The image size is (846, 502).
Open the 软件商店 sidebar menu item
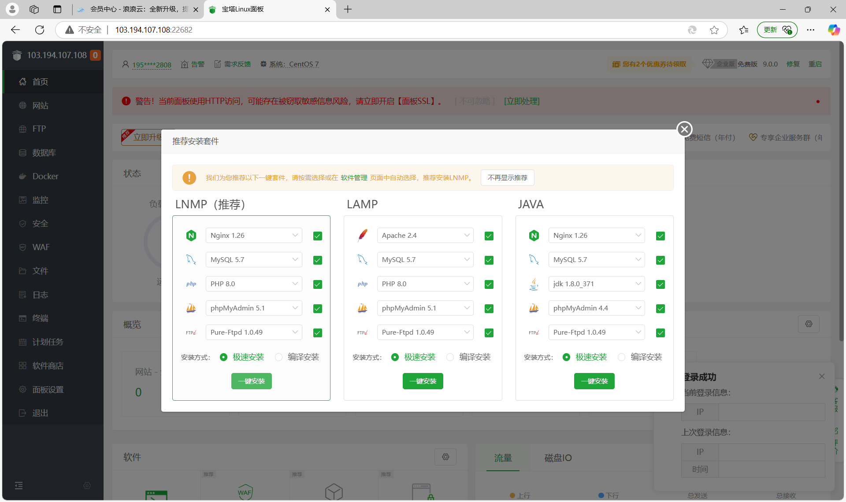[x=48, y=365]
